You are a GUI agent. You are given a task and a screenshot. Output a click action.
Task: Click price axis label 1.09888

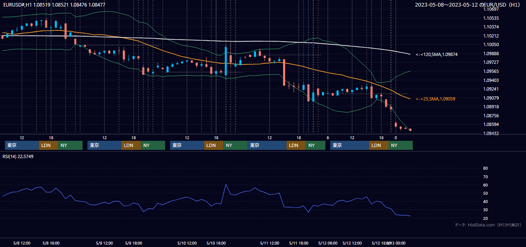491,54
